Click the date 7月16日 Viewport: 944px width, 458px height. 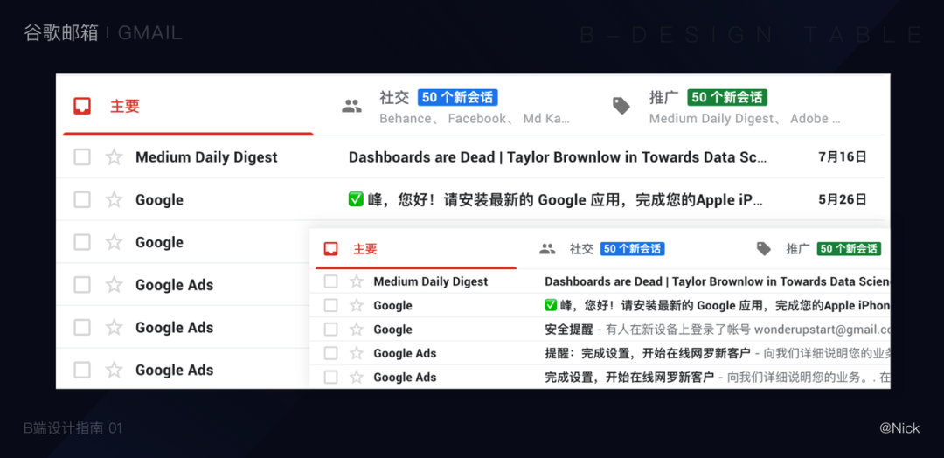[843, 157]
